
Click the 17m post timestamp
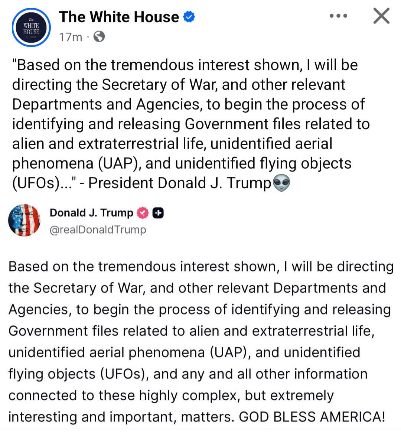coord(71,37)
